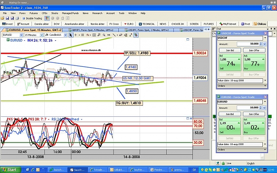Click Join Offer in EURUSD trade ticket
This screenshot has height=173, width=277.
[x=254, y=114]
